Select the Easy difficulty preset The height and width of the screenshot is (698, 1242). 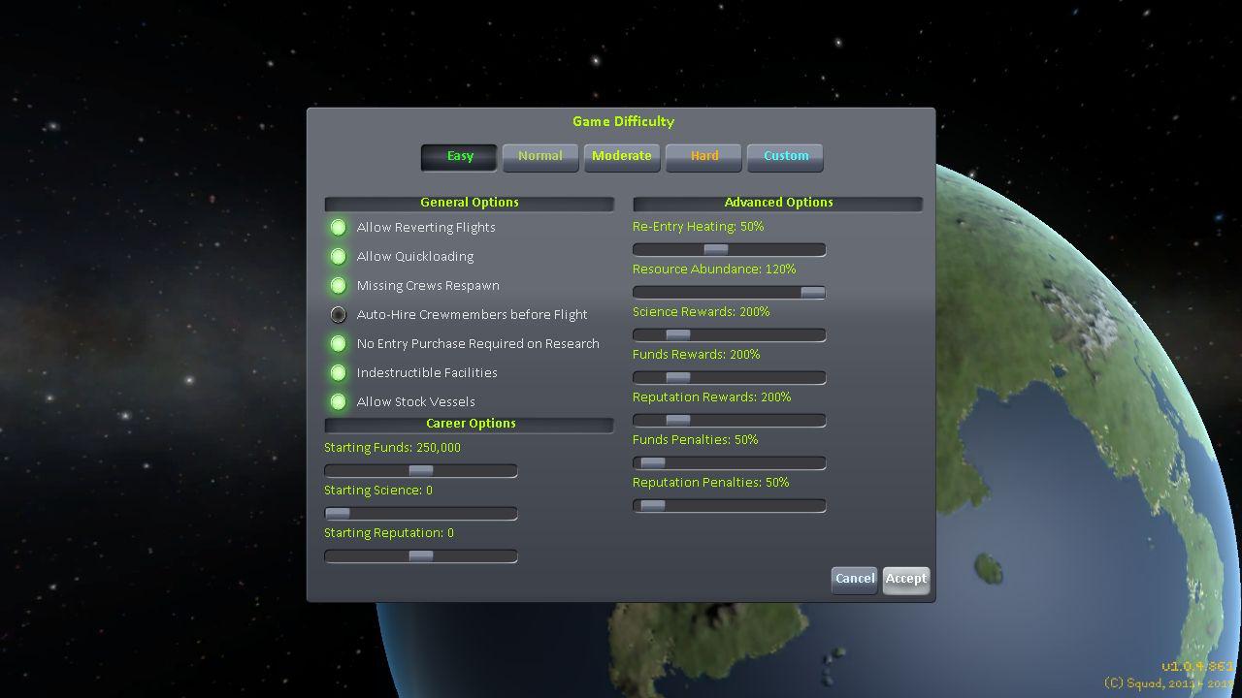pyautogui.click(x=459, y=157)
